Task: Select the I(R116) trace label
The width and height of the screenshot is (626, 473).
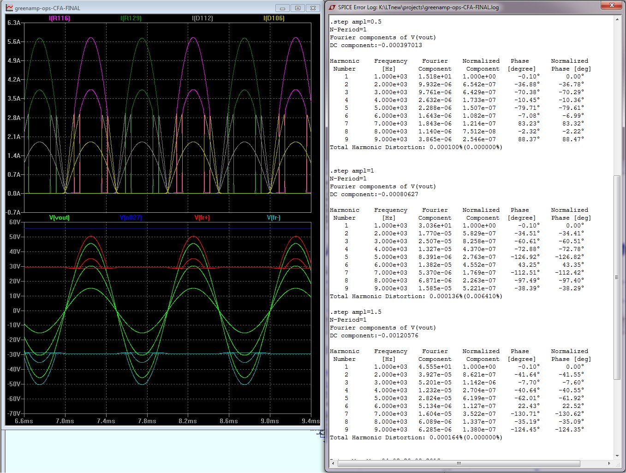Action: tap(60, 18)
